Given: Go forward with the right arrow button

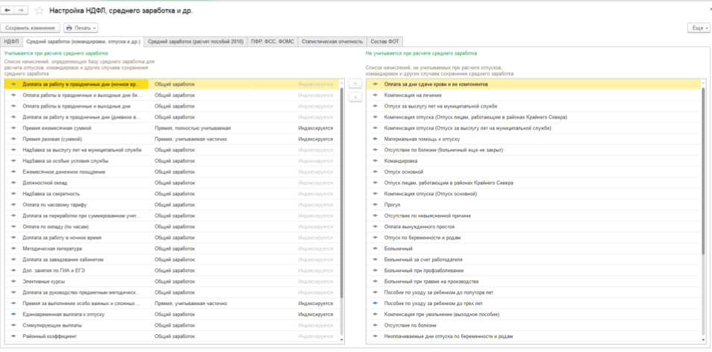Looking at the screenshot, I should point(21,10).
